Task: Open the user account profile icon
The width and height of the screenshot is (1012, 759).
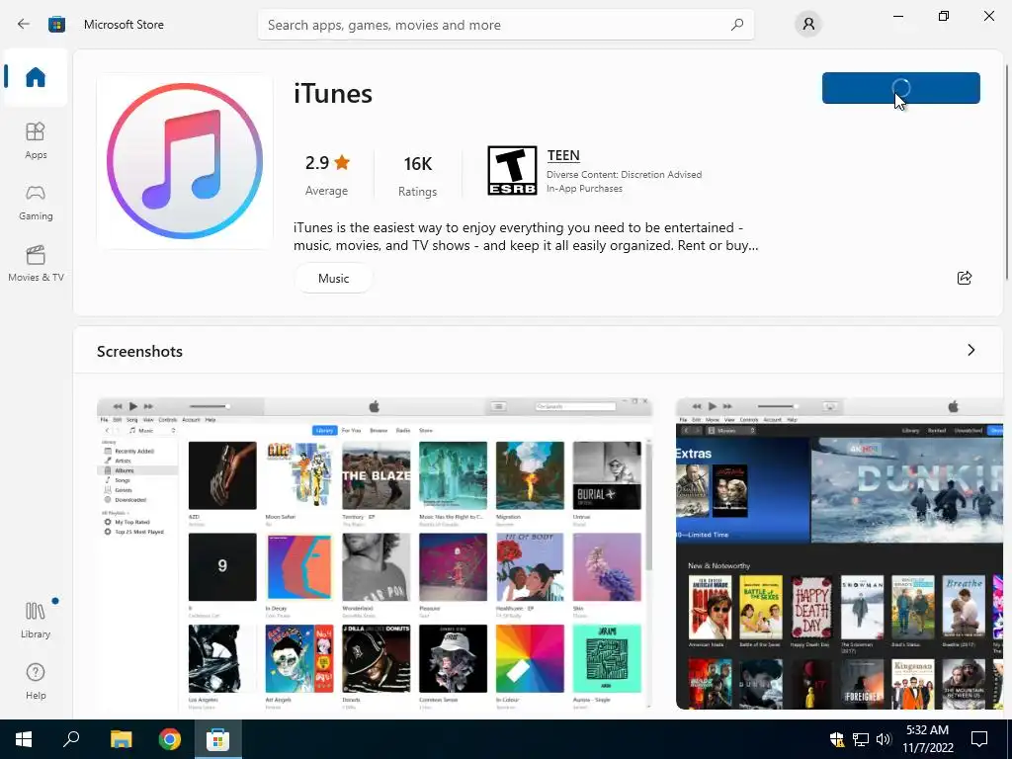Action: coord(808,25)
